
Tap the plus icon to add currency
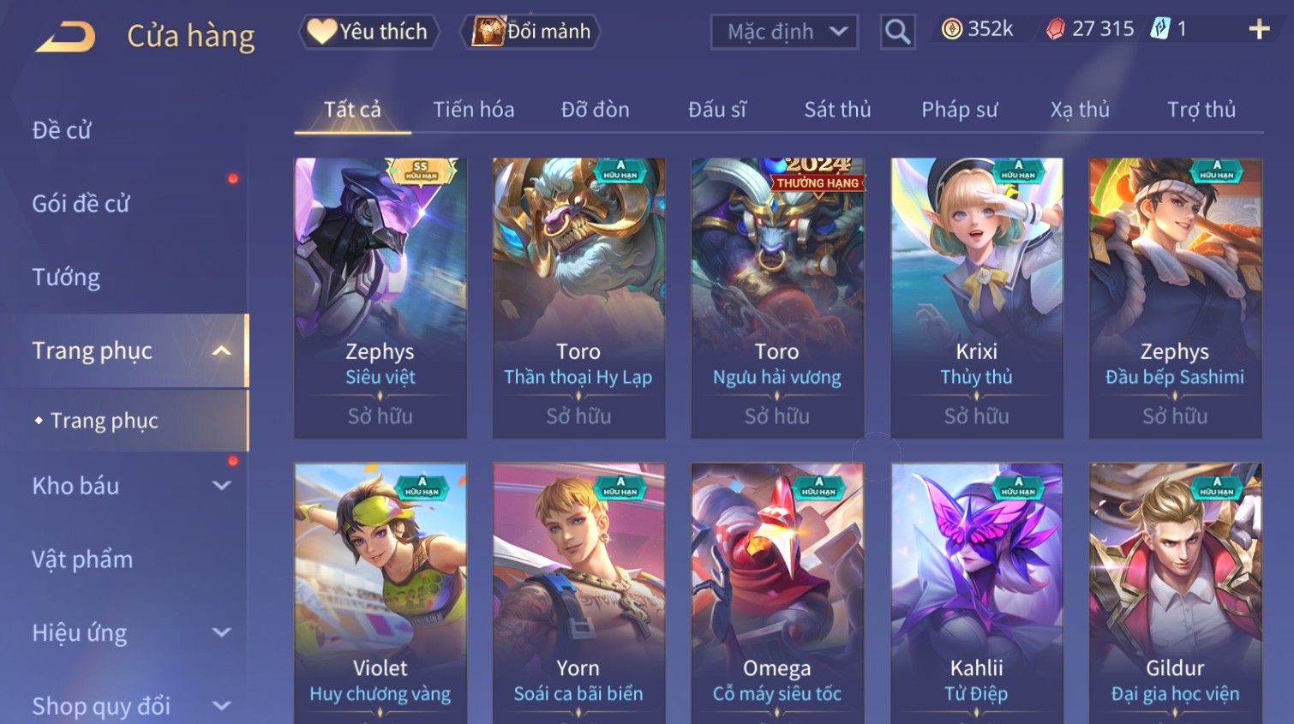pyautogui.click(x=1259, y=30)
